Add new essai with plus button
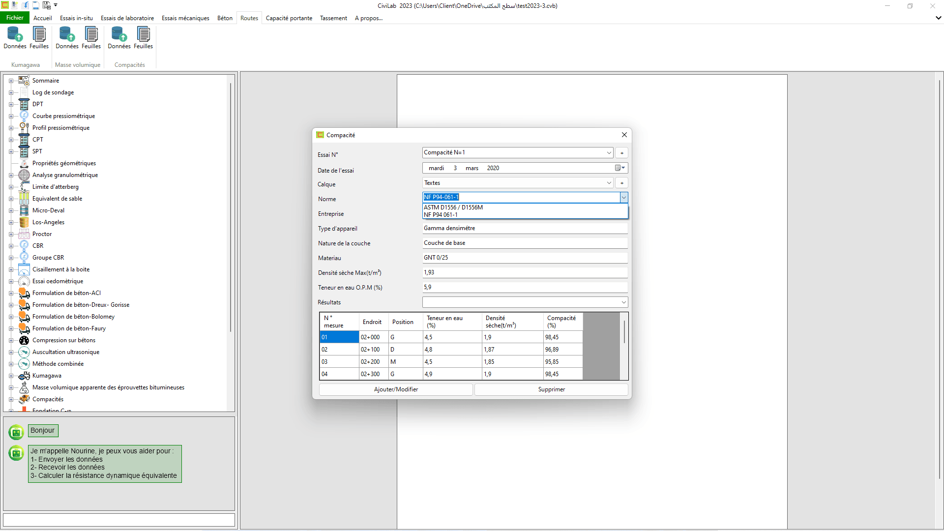The height and width of the screenshot is (531, 944). pyautogui.click(x=621, y=153)
